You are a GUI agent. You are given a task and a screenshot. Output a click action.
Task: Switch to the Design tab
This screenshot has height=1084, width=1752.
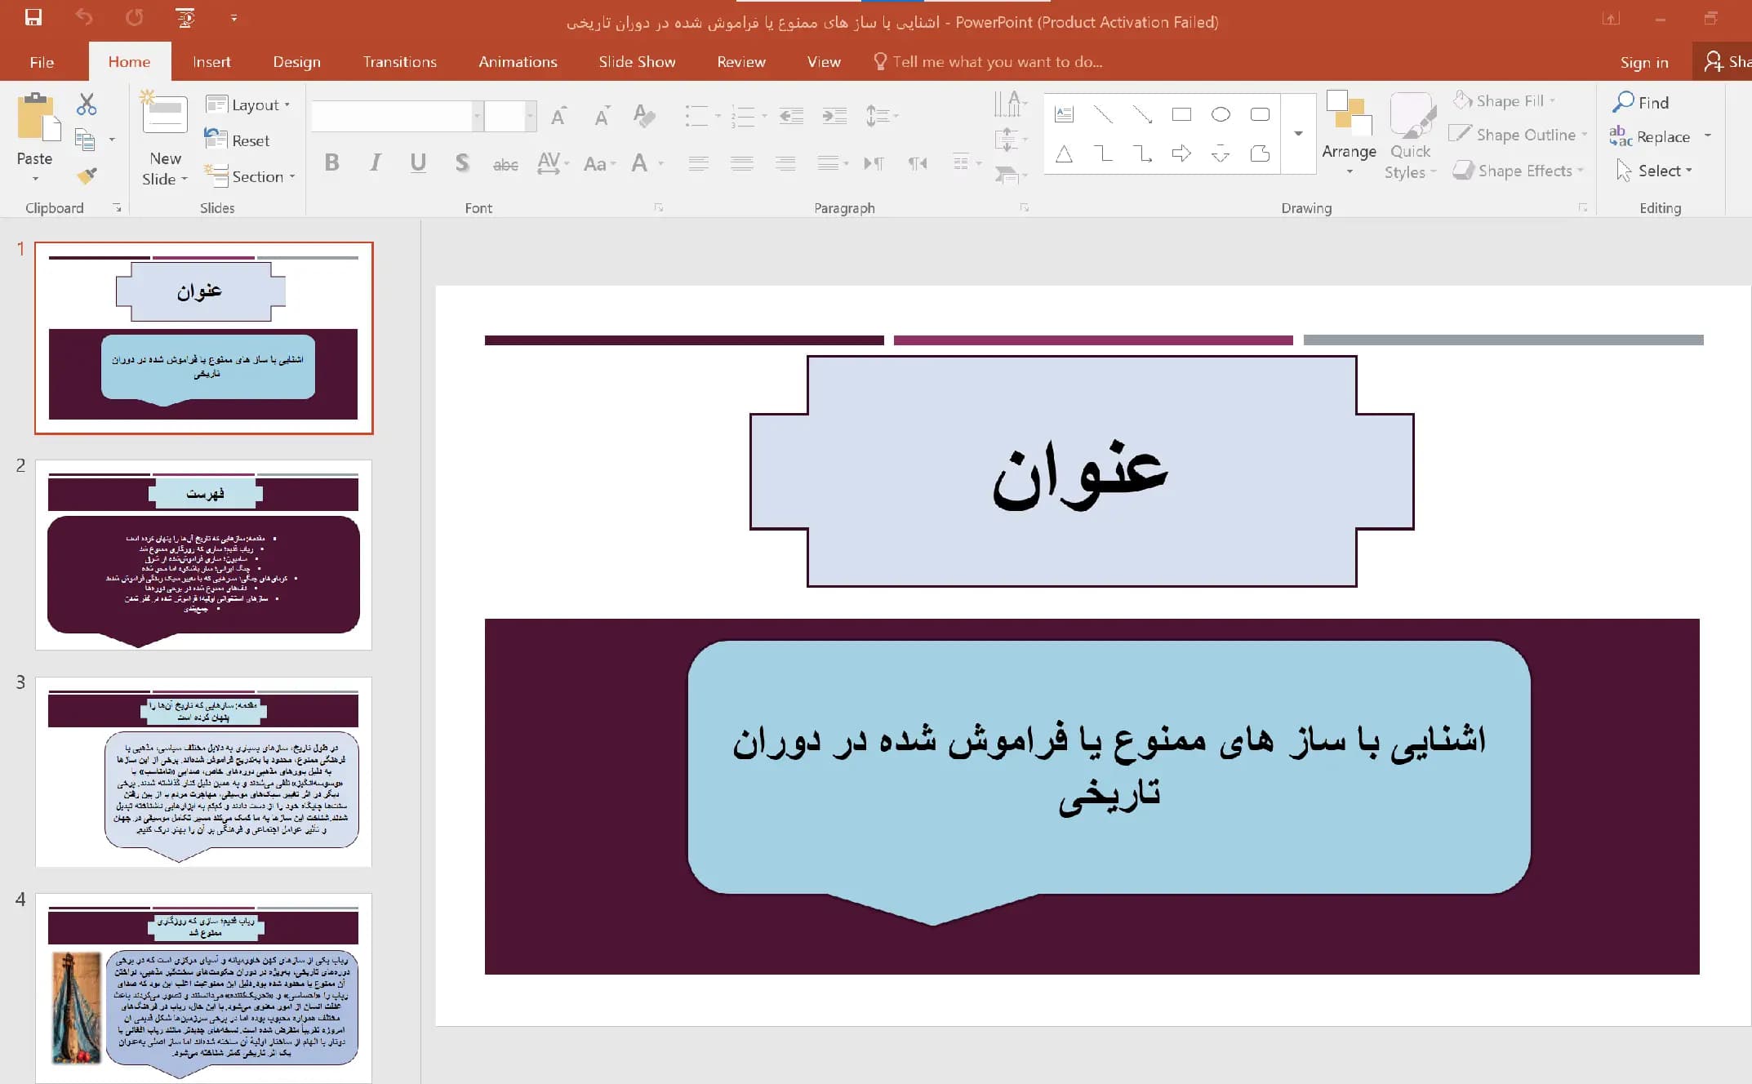pyautogui.click(x=296, y=62)
